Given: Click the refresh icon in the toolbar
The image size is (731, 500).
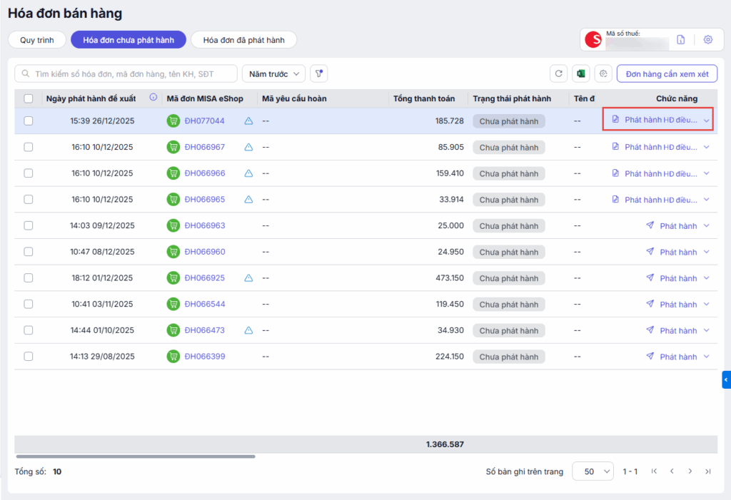Looking at the screenshot, I should (558, 74).
